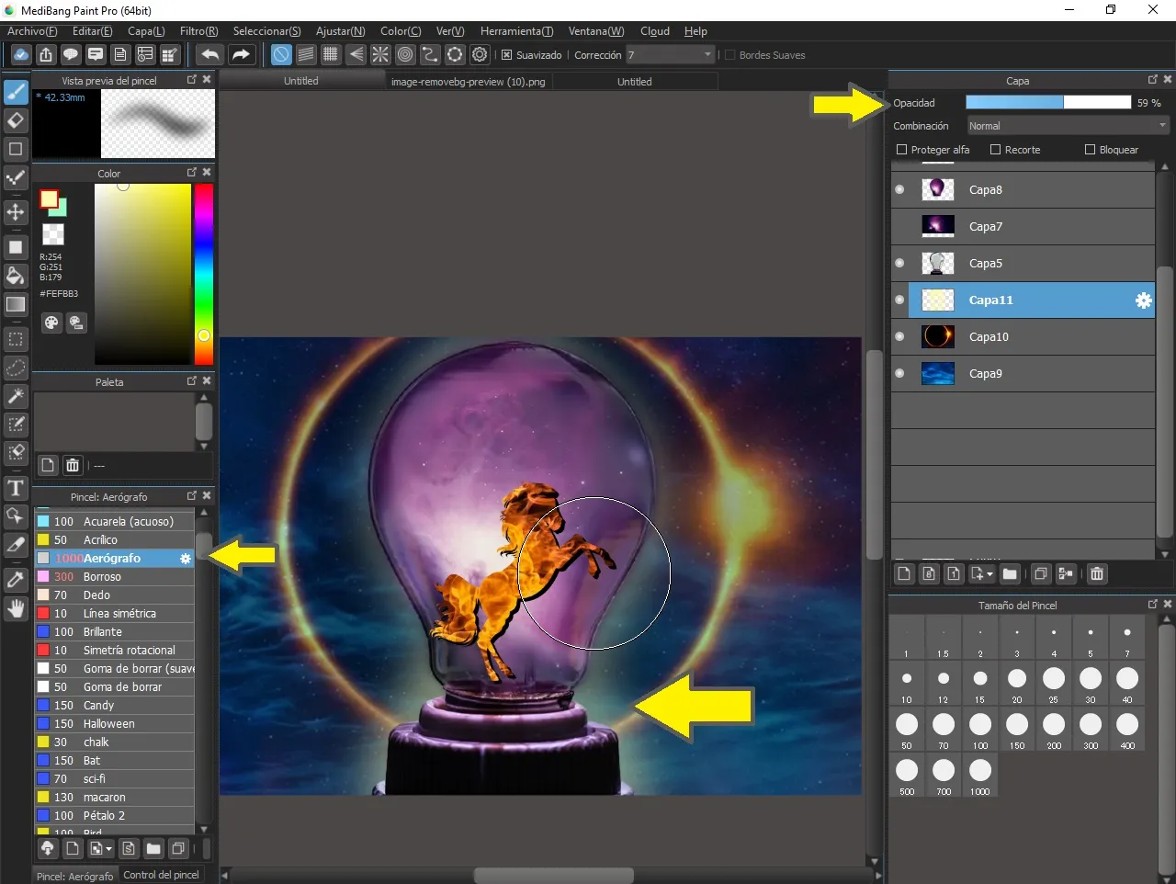Image resolution: width=1176 pixels, height=884 pixels.
Task: Show the hidden Capa7 layer
Action: (899, 226)
